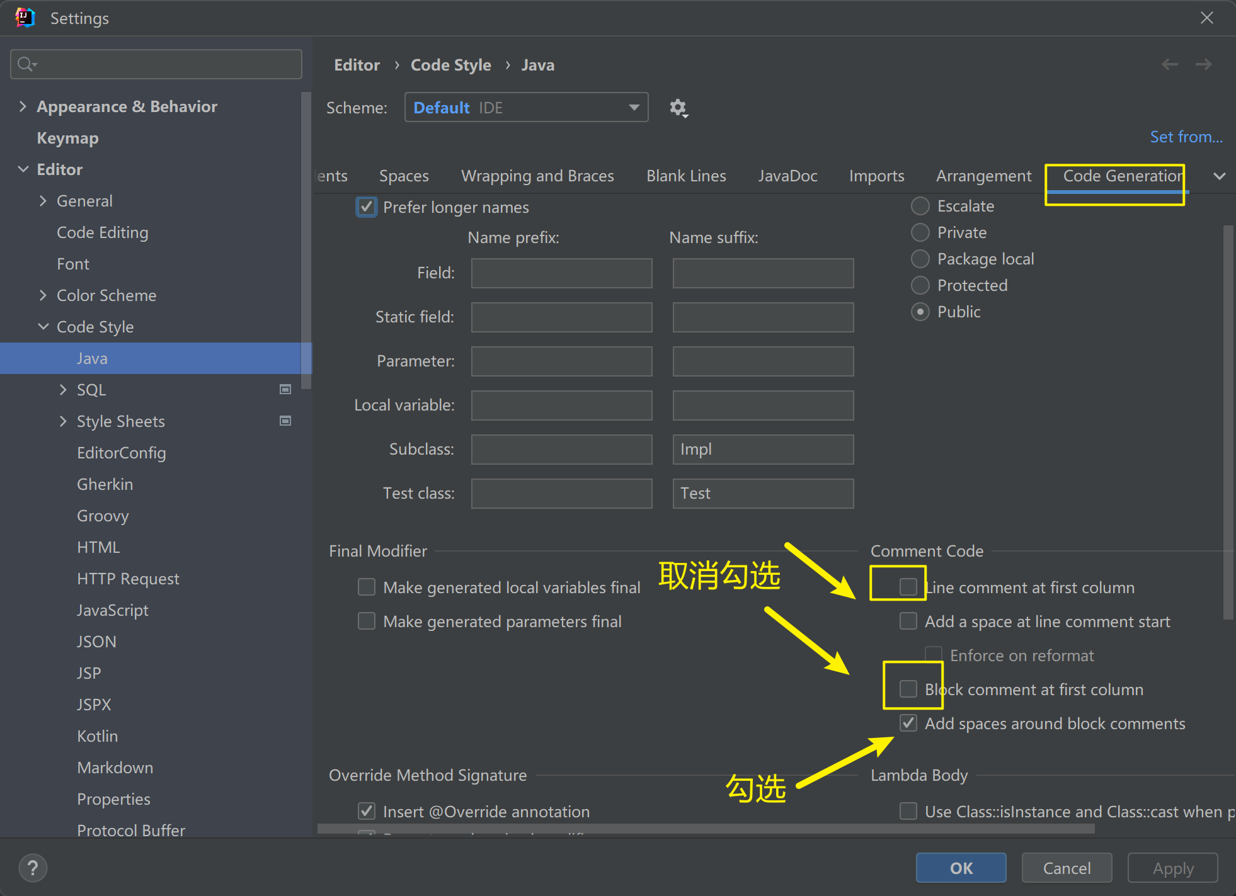The height and width of the screenshot is (896, 1236).
Task: Click the back navigation arrow
Action: tap(1170, 64)
